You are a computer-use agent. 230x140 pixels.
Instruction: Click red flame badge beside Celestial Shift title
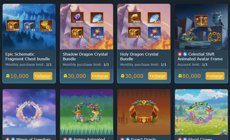pyautogui.click(x=180, y=54)
